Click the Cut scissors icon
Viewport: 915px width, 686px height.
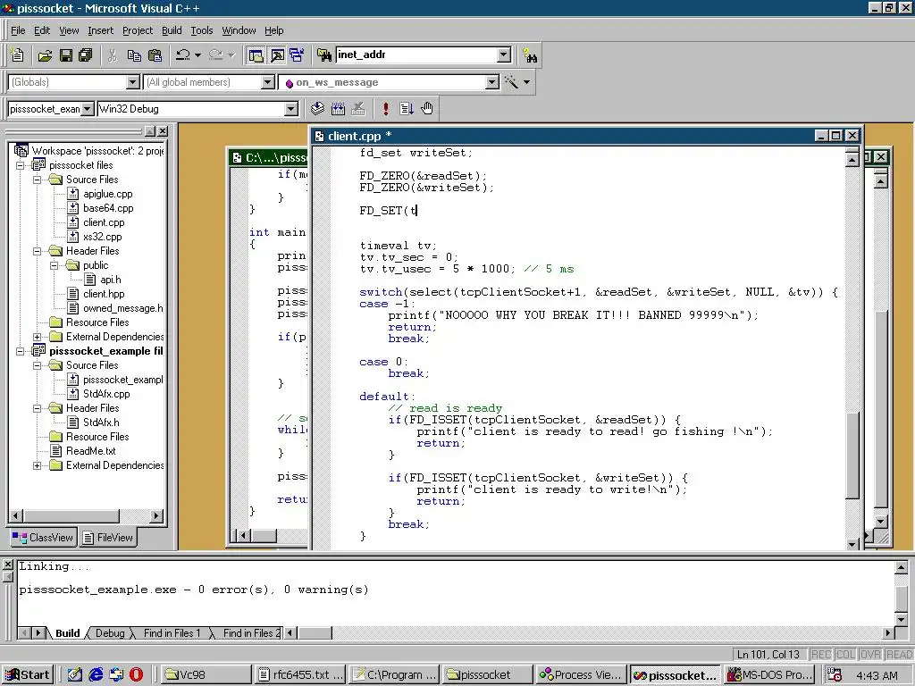(113, 55)
